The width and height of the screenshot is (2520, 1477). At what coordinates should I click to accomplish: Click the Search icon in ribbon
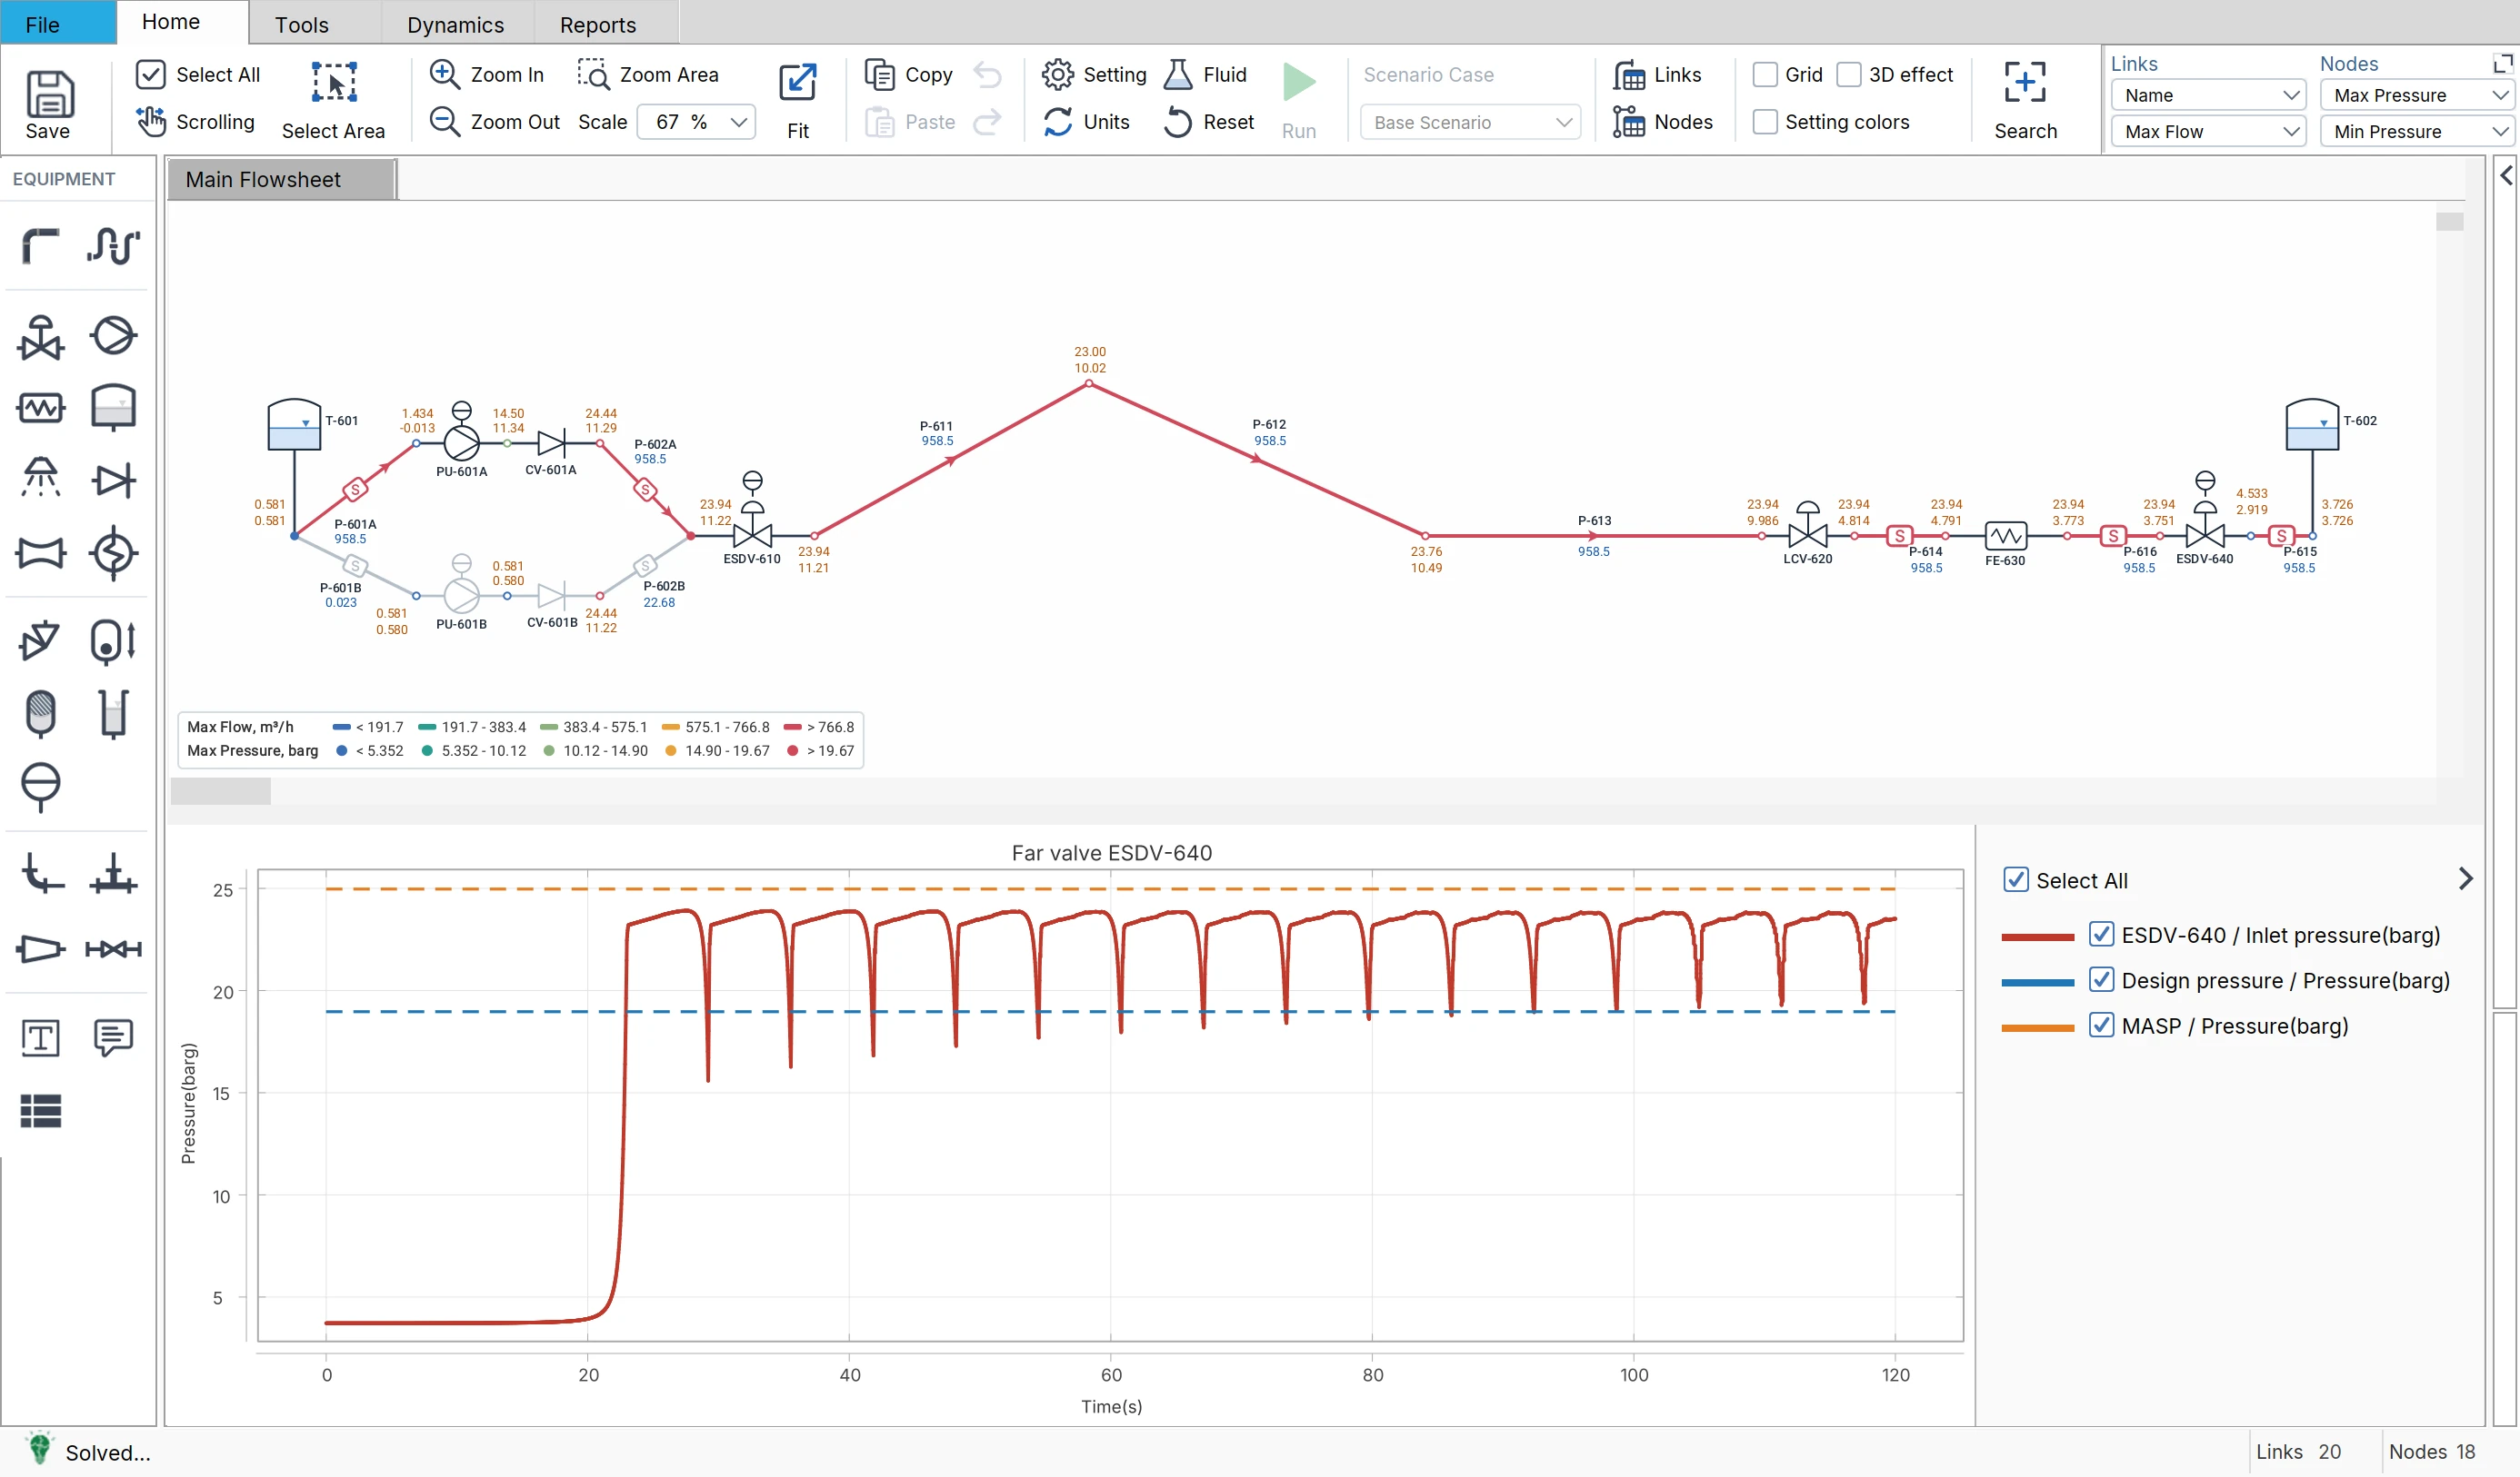point(2025,83)
